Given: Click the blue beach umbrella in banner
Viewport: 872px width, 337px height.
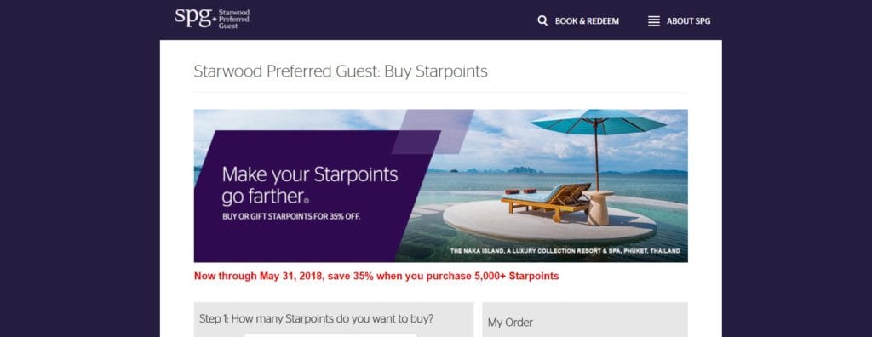Looking at the screenshot, I should tap(599, 123).
